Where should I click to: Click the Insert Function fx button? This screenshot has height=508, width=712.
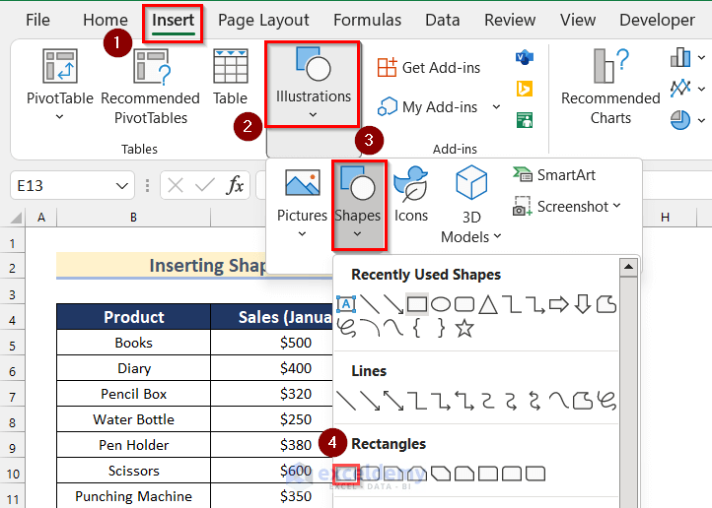tap(235, 185)
